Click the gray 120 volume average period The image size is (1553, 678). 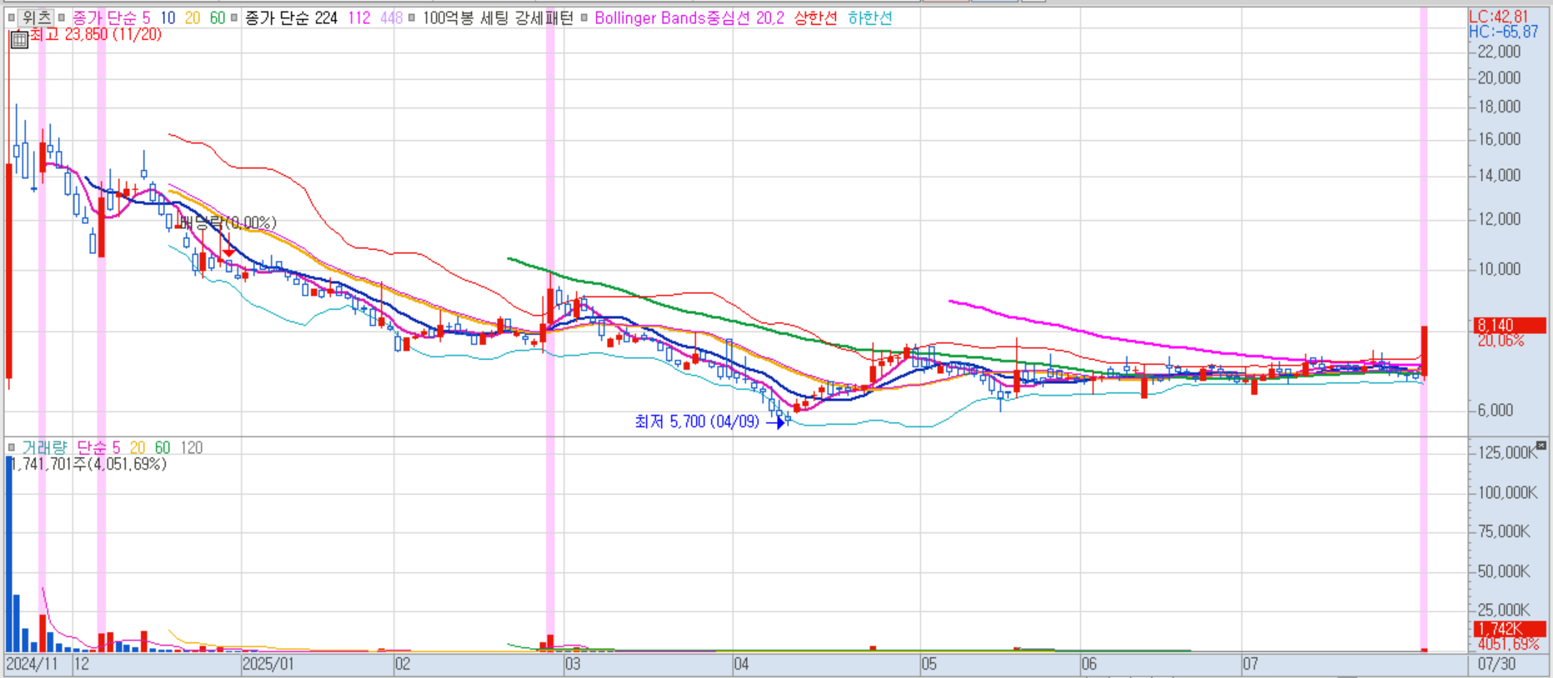(192, 447)
